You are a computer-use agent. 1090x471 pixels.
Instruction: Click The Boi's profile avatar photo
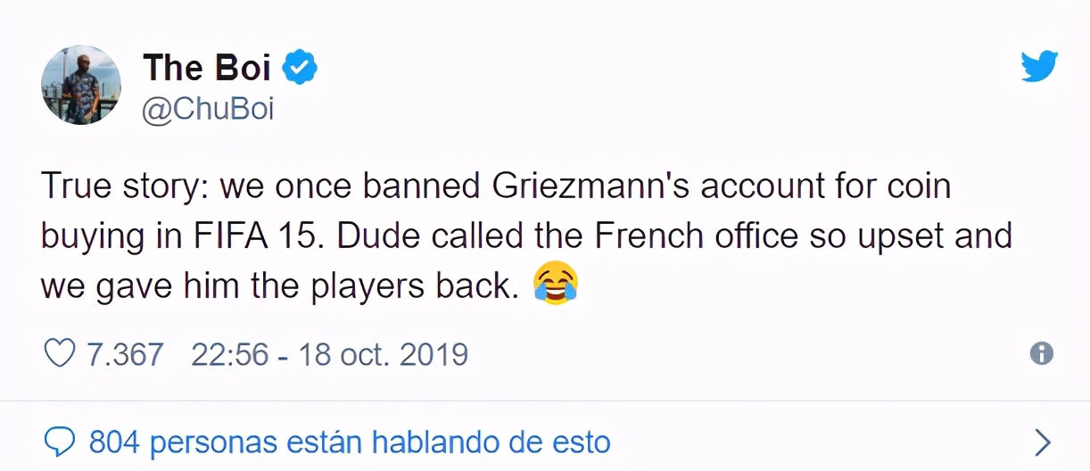point(81,86)
